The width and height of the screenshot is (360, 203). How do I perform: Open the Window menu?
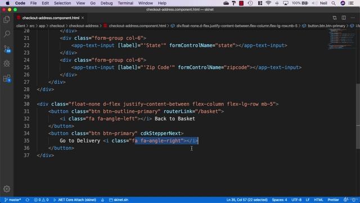click(146, 3)
